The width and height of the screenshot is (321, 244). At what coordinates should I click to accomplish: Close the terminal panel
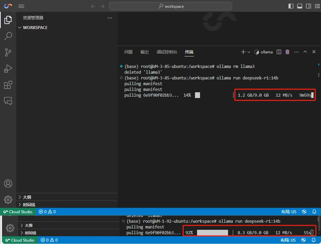[x=314, y=52]
